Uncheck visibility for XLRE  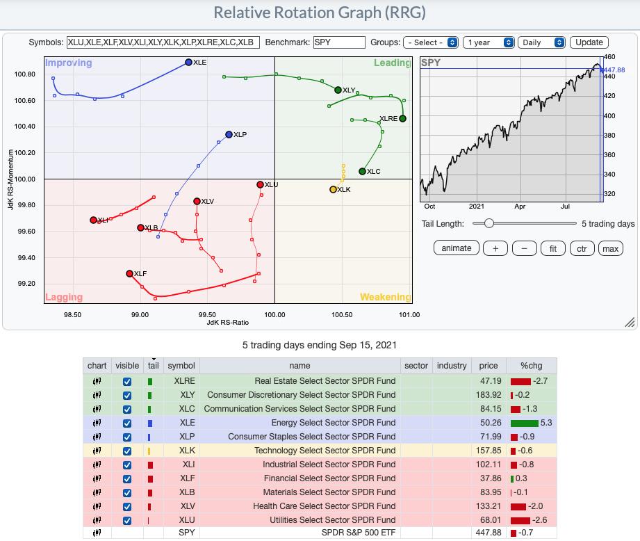[127, 381]
